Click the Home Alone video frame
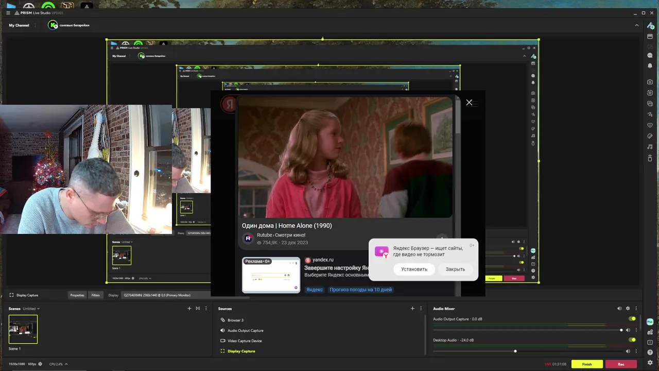This screenshot has width=659, height=371. click(x=345, y=157)
